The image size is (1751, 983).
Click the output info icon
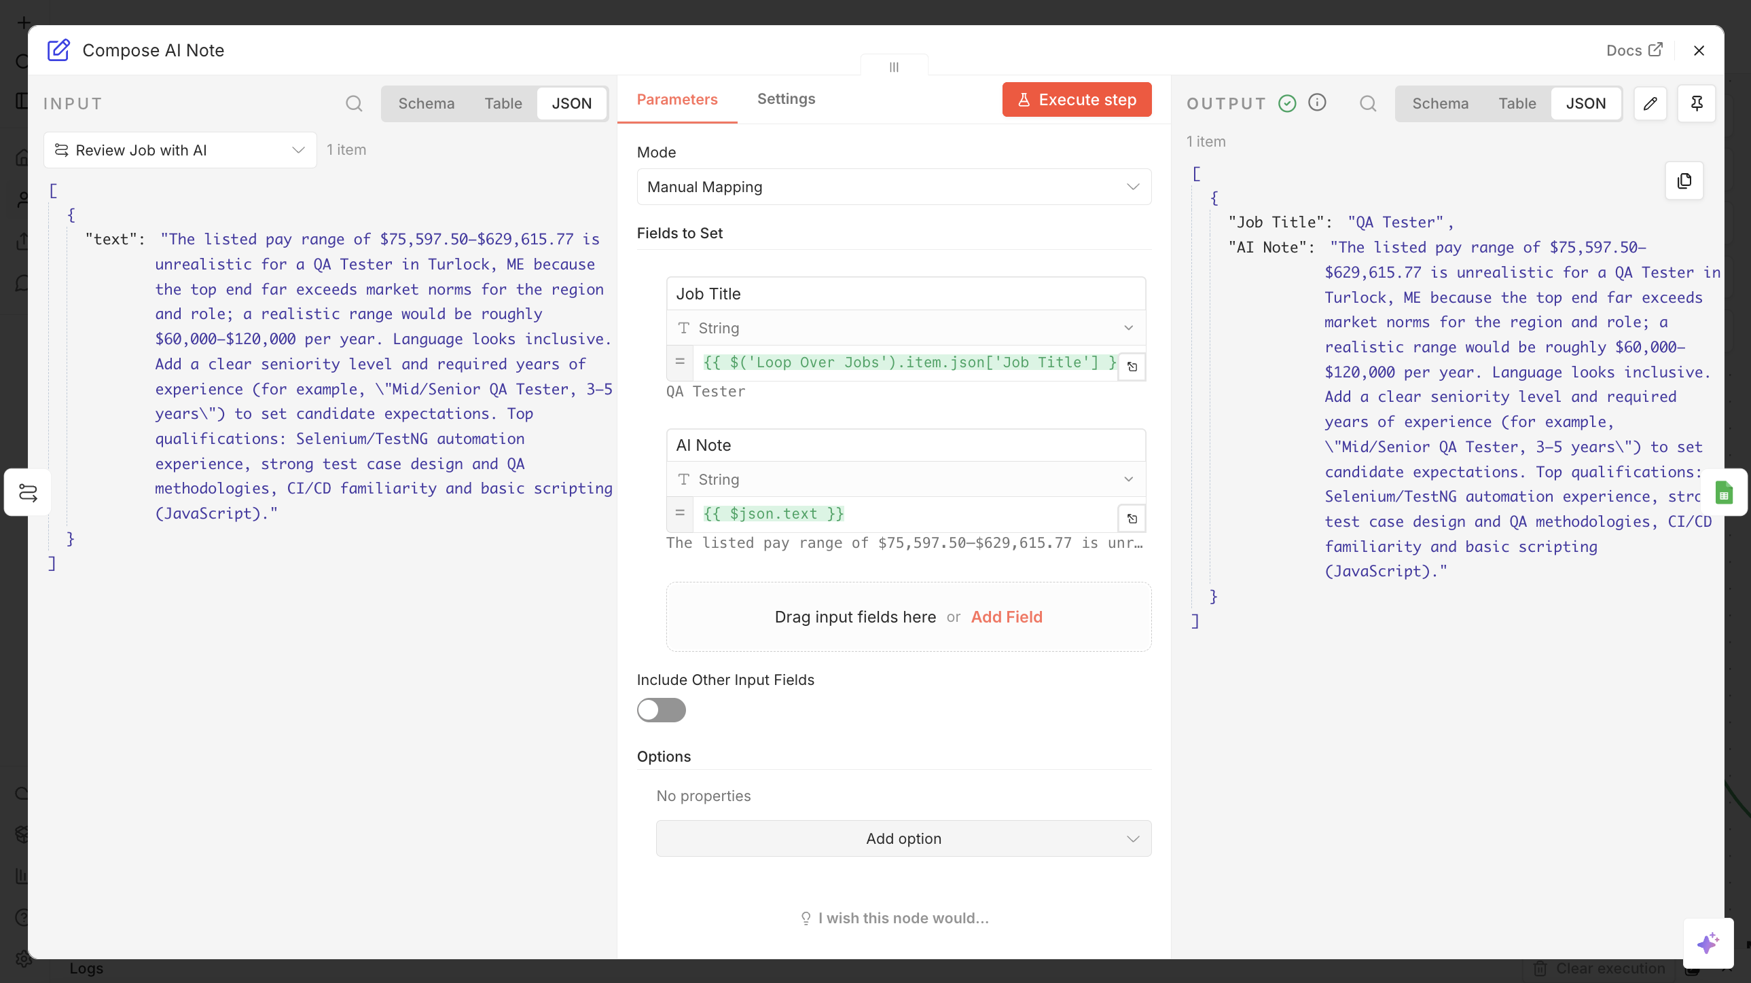[1318, 103]
